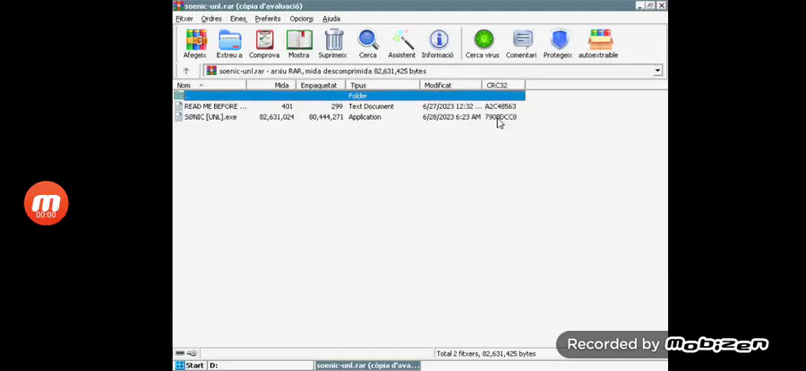This screenshot has height=371, width=806.
Task: Click the A2C48563 CRC value
Action: pyautogui.click(x=500, y=106)
